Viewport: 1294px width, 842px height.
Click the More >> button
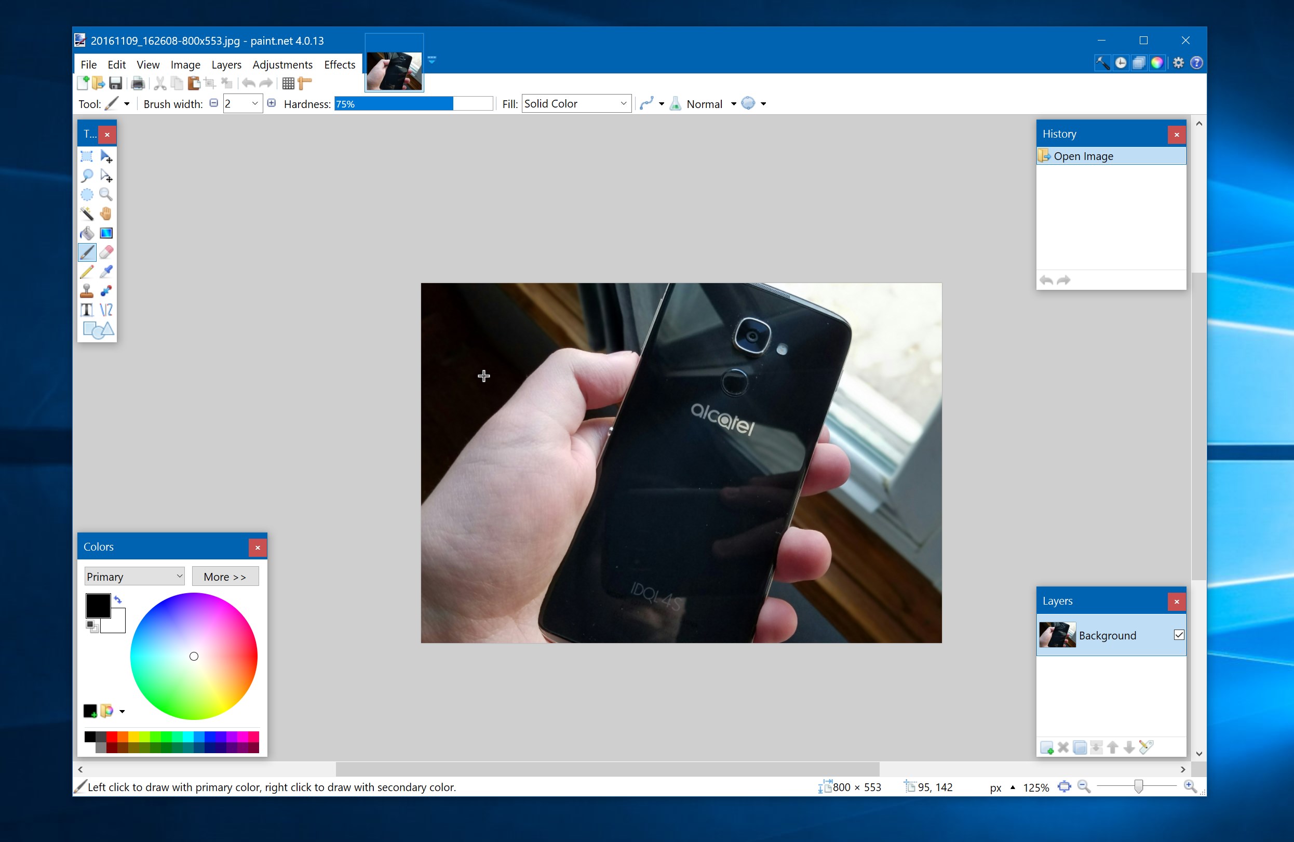225,577
